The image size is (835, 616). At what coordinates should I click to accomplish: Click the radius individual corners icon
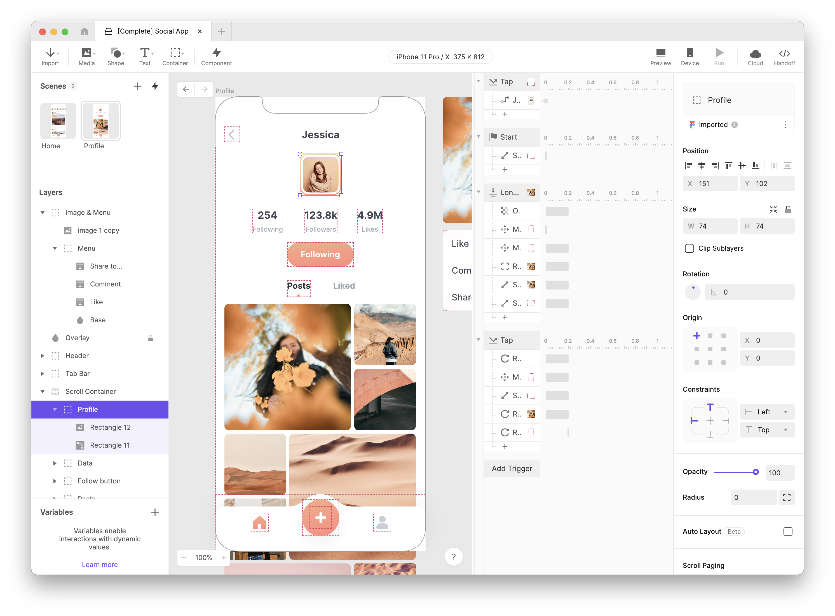pyautogui.click(x=787, y=497)
